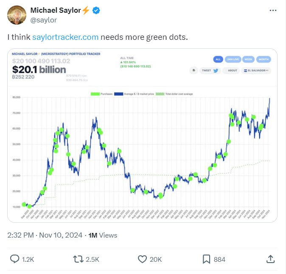Click the blue verified checkmark badge

coord(96,11)
